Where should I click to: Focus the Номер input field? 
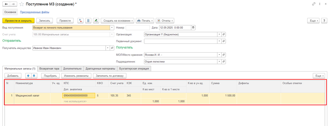pos(138,27)
